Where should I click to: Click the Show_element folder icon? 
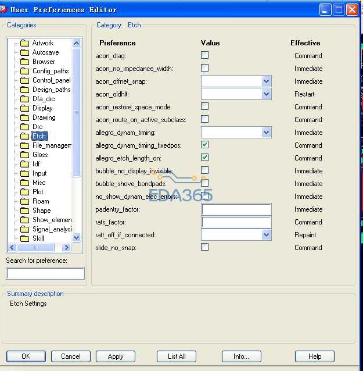tap(24, 220)
